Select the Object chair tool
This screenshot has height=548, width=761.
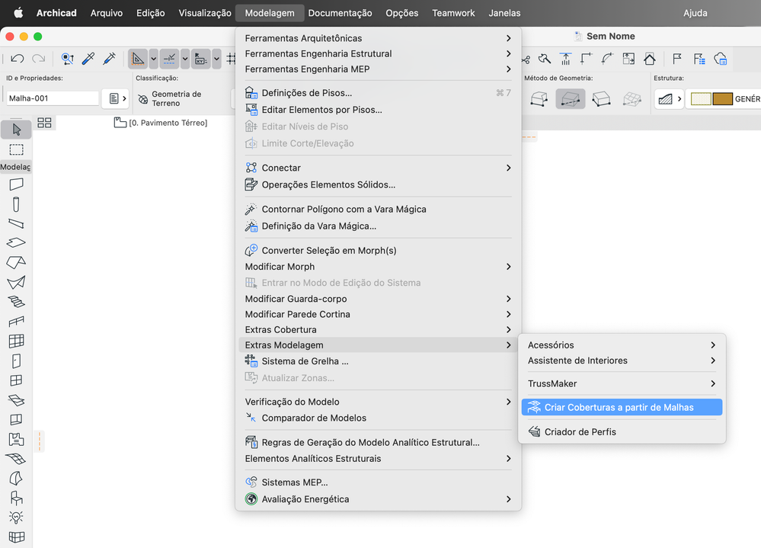[x=16, y=498]
